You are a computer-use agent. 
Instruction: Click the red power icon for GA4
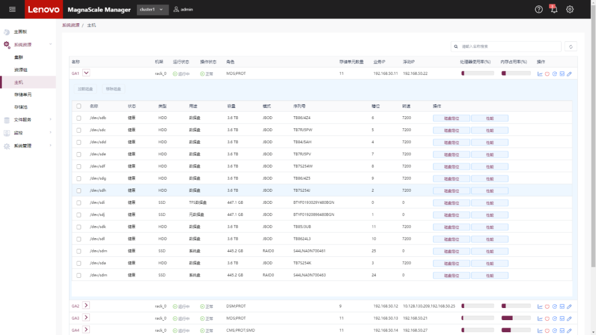[547, 331]
